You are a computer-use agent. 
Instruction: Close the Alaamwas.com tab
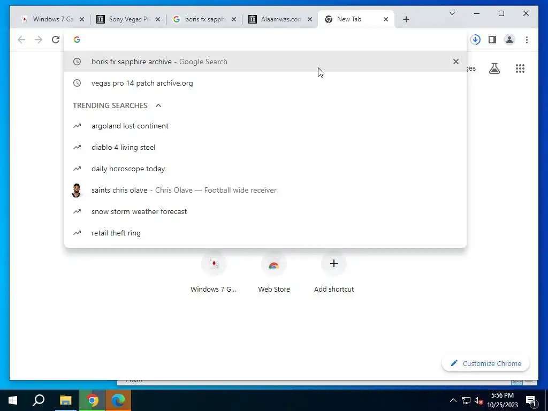(x=310, y=19)
